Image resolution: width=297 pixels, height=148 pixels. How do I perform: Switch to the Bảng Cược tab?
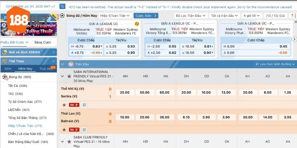[x=43, y=43]
